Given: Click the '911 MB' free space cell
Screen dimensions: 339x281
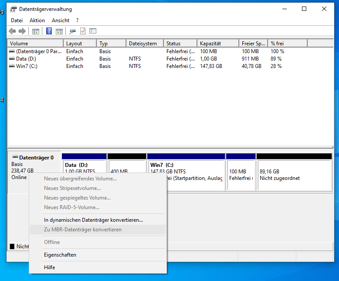Looking at the screenshot, I should 250,59.
